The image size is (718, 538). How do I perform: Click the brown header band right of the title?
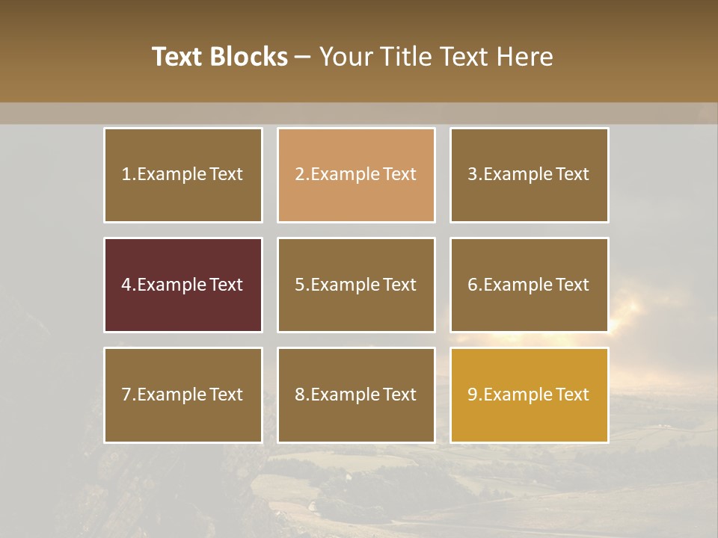643,57
